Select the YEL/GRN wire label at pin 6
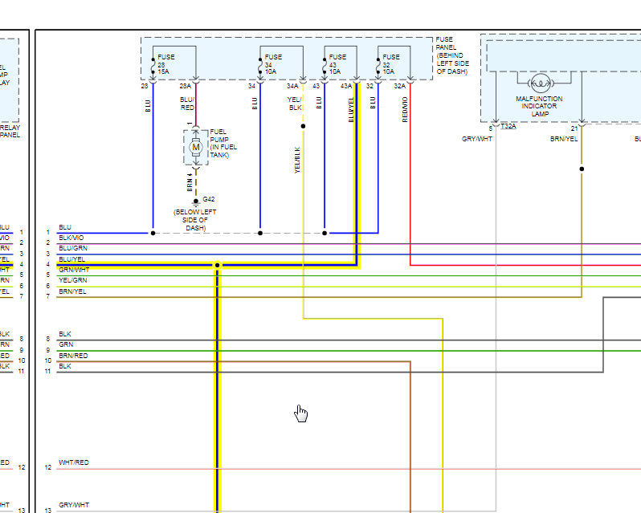The width and height of the screenshot is (641, 513). pos(73,280)
